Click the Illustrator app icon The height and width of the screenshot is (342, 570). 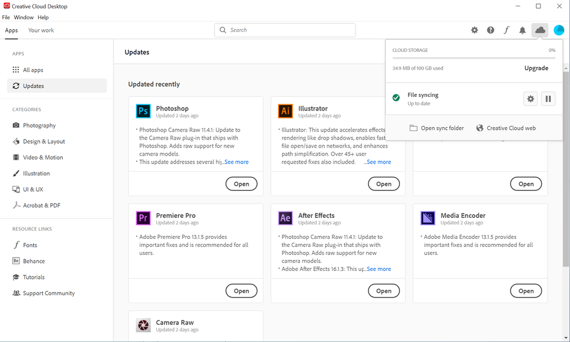tap(285, 111)
